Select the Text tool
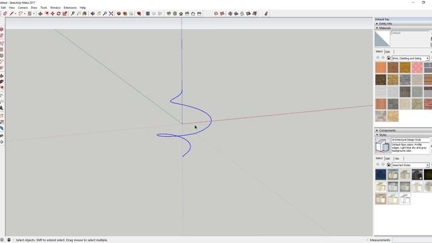 pos(79,13)
